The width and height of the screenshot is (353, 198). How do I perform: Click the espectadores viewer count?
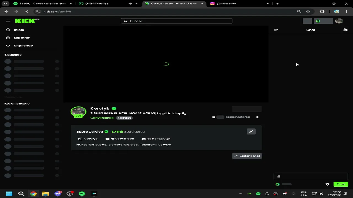click(231, 117)
